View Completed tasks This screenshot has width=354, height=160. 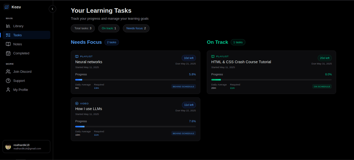click(x=21, y=53)
